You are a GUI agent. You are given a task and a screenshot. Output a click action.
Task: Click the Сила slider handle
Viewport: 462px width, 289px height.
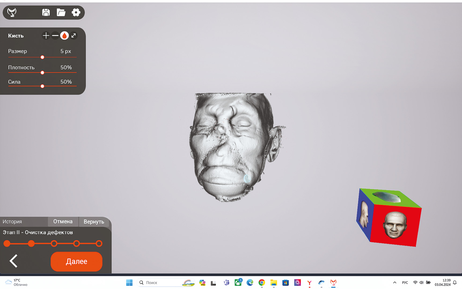point(42,86)
